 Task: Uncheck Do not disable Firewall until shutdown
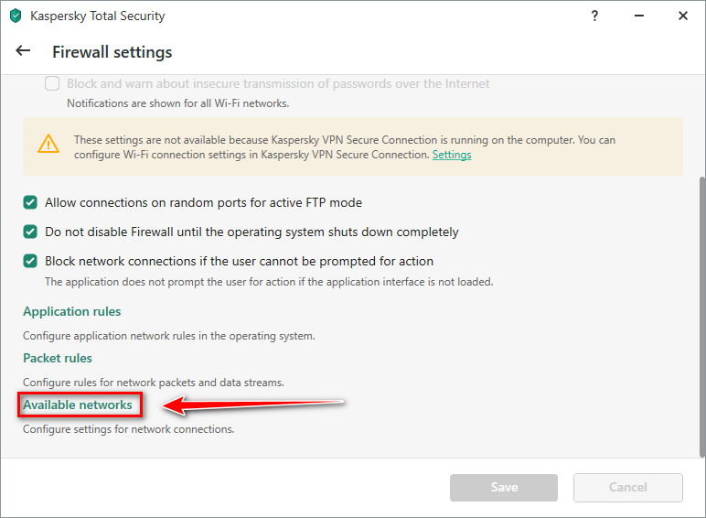click(x=30, y=232)
